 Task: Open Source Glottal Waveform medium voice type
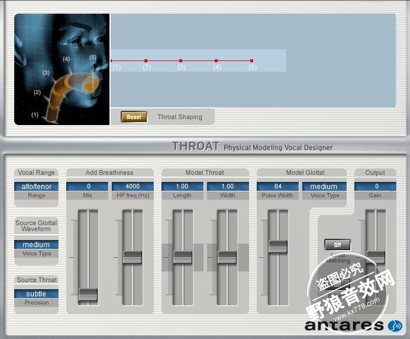tap(36, 245)
